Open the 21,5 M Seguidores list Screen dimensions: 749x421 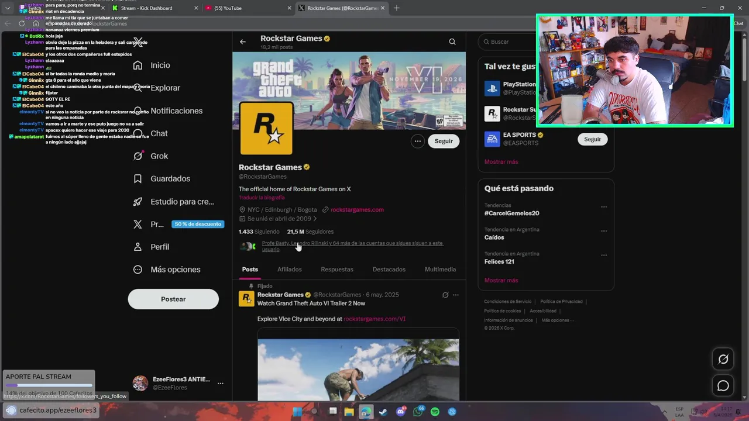310,232
